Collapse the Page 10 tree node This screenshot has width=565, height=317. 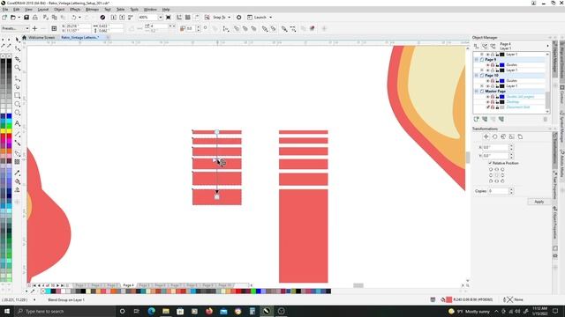[477, 76]
